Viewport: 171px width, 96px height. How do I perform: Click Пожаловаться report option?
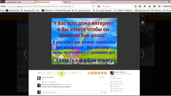116,91
